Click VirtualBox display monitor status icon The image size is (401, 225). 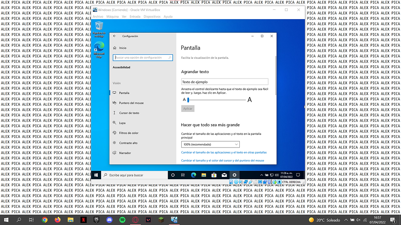coord(260,182)
